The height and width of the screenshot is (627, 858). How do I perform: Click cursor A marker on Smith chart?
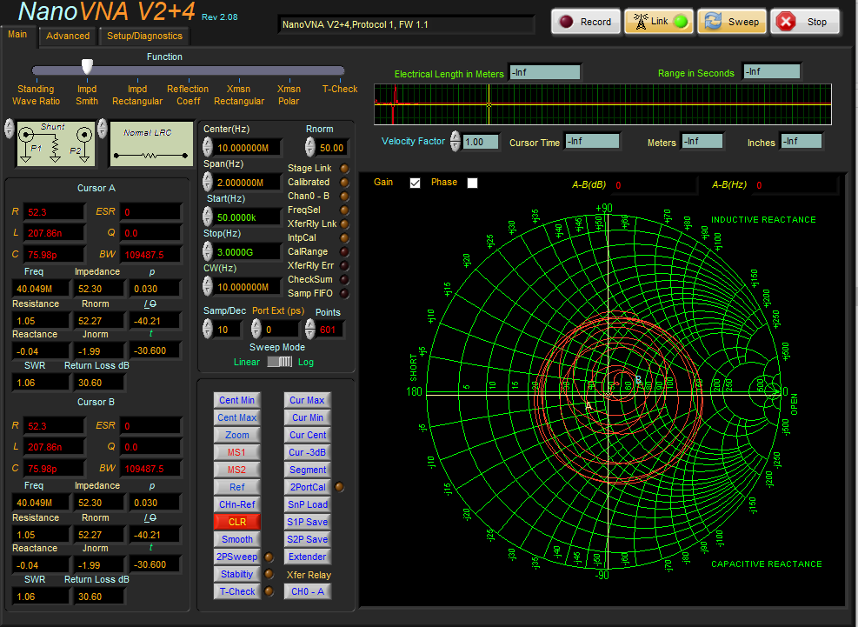[x=589, y=406]
